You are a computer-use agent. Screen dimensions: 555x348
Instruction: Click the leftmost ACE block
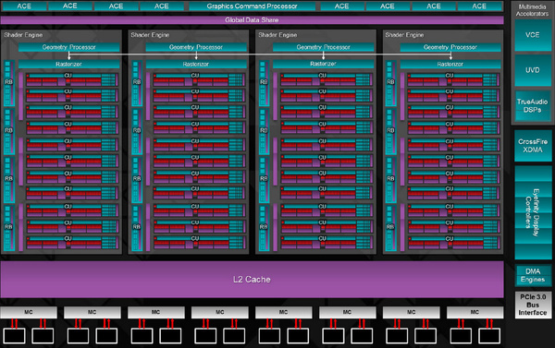[24, 6]
